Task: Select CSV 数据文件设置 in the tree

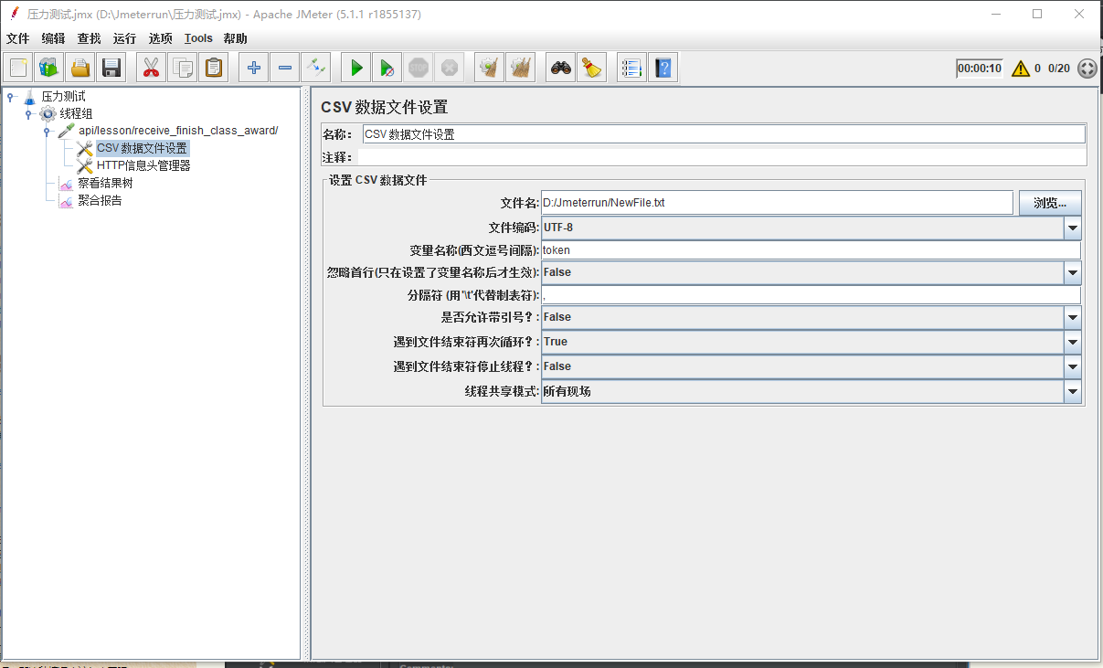Action: 142,148
